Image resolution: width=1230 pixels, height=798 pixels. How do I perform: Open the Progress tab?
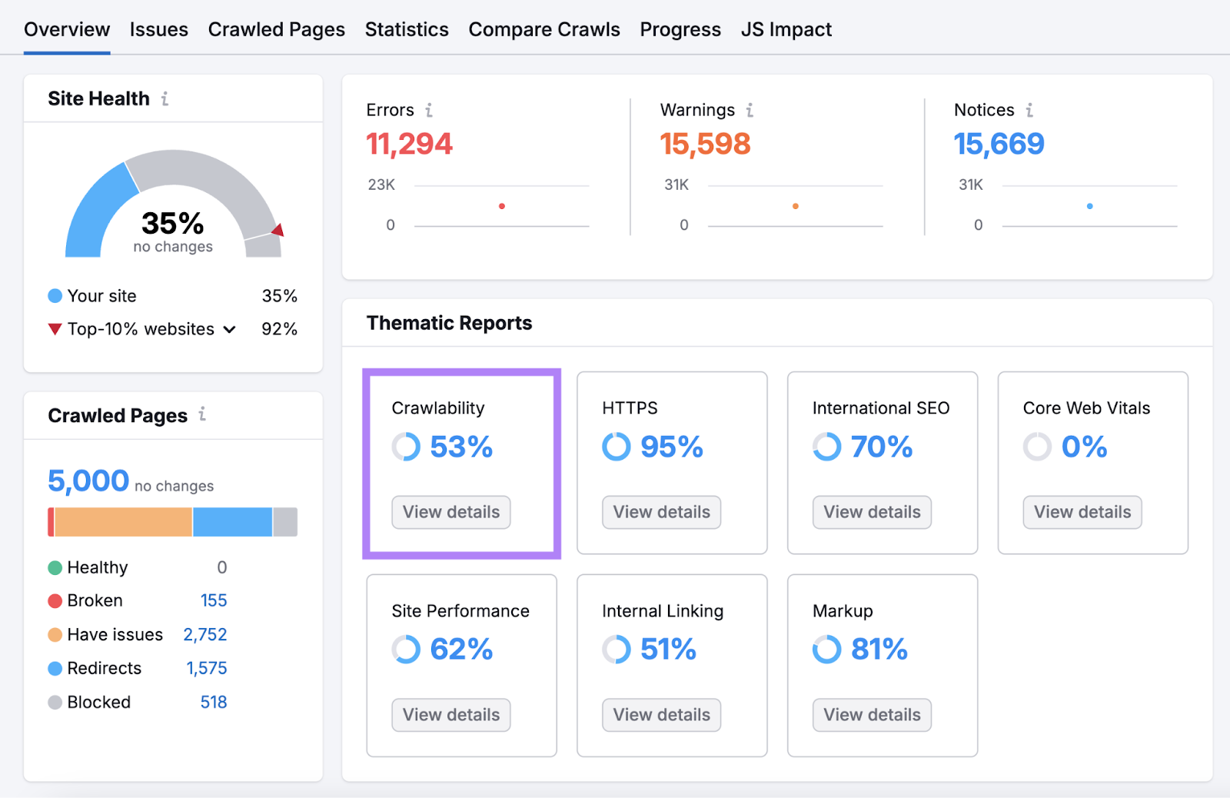[x=680, y=29]
